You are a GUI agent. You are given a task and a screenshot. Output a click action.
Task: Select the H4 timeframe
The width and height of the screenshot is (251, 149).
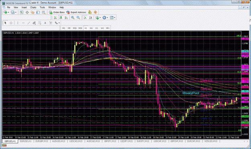point(91,28)
